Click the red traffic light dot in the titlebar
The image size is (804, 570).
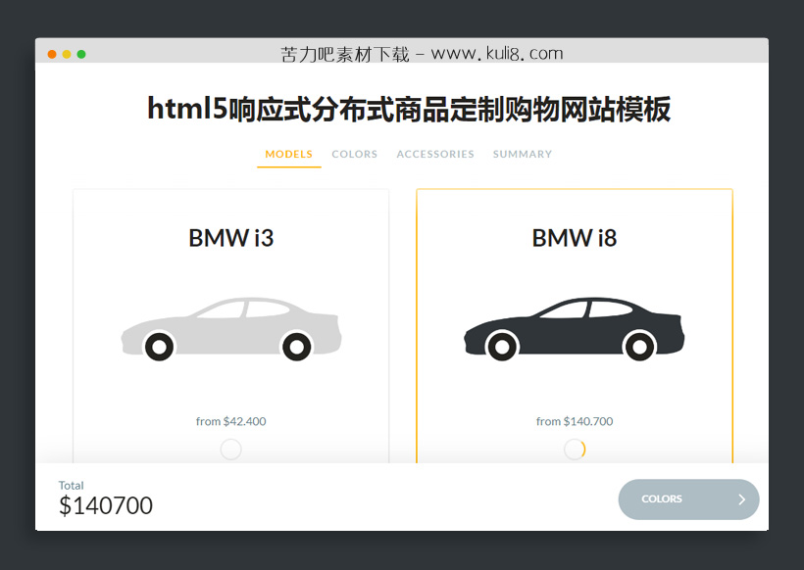click(x=51, y=54)
